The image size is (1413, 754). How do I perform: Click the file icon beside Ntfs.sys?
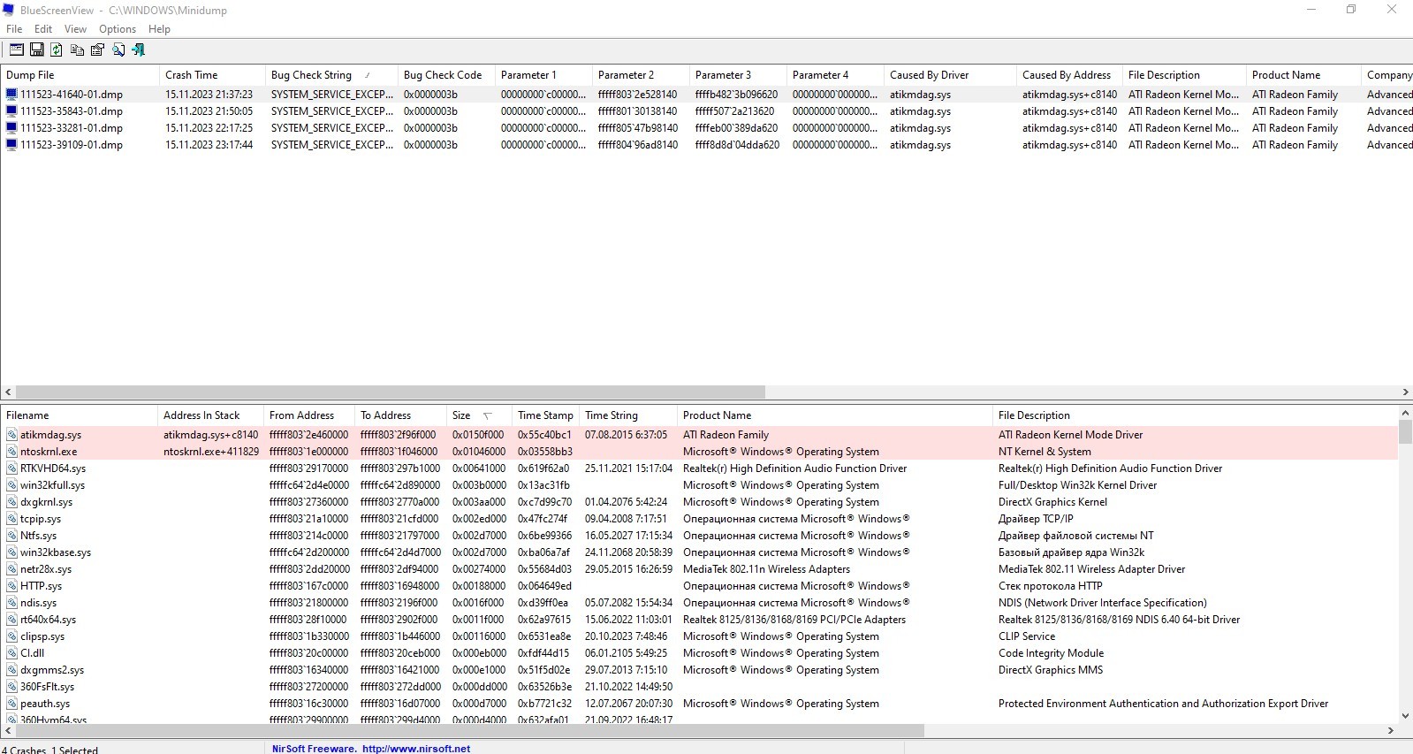[12, 536]
